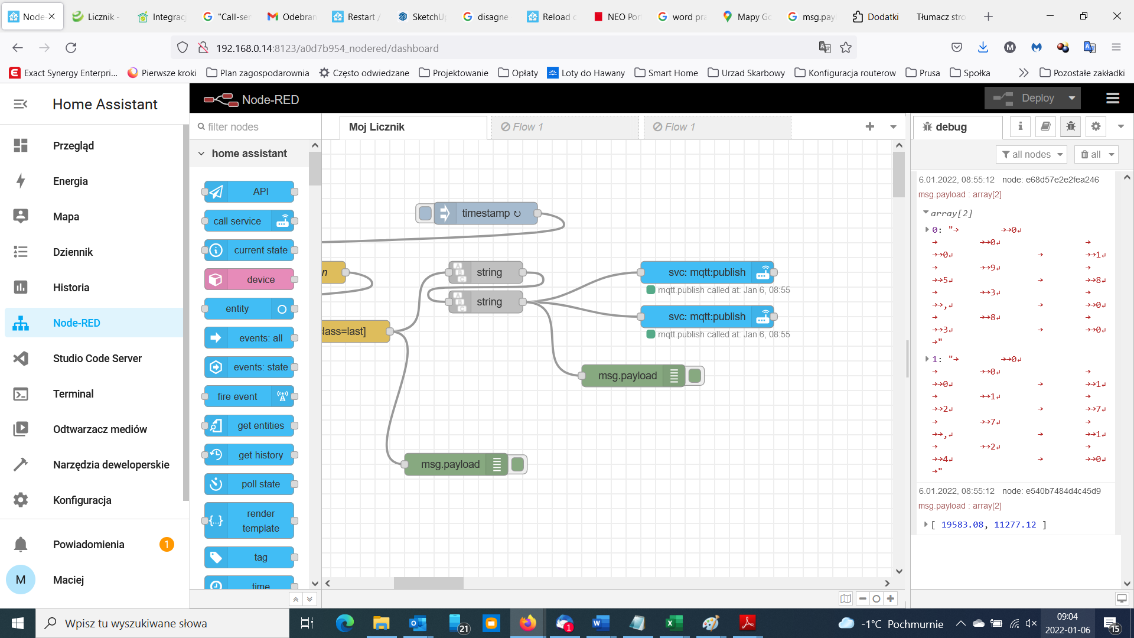Show the configuration nodes gear tab

1096,126
